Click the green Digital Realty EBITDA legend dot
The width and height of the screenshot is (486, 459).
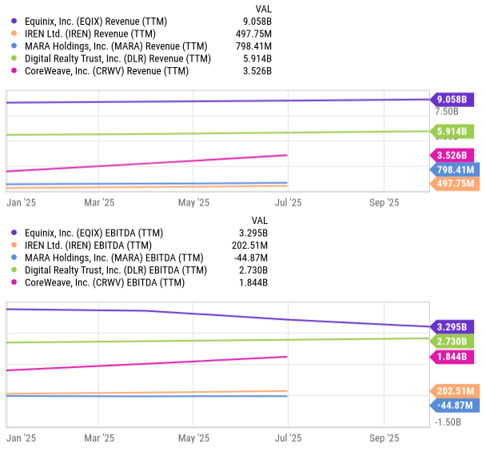(14, 270)
